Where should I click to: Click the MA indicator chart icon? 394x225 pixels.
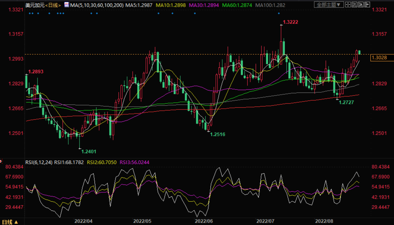[66, 5]
